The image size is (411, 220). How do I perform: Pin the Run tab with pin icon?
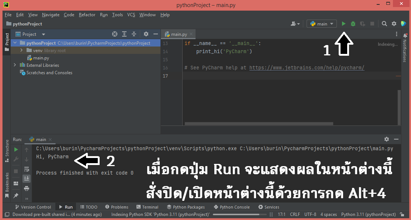click(x=16, y=195)
